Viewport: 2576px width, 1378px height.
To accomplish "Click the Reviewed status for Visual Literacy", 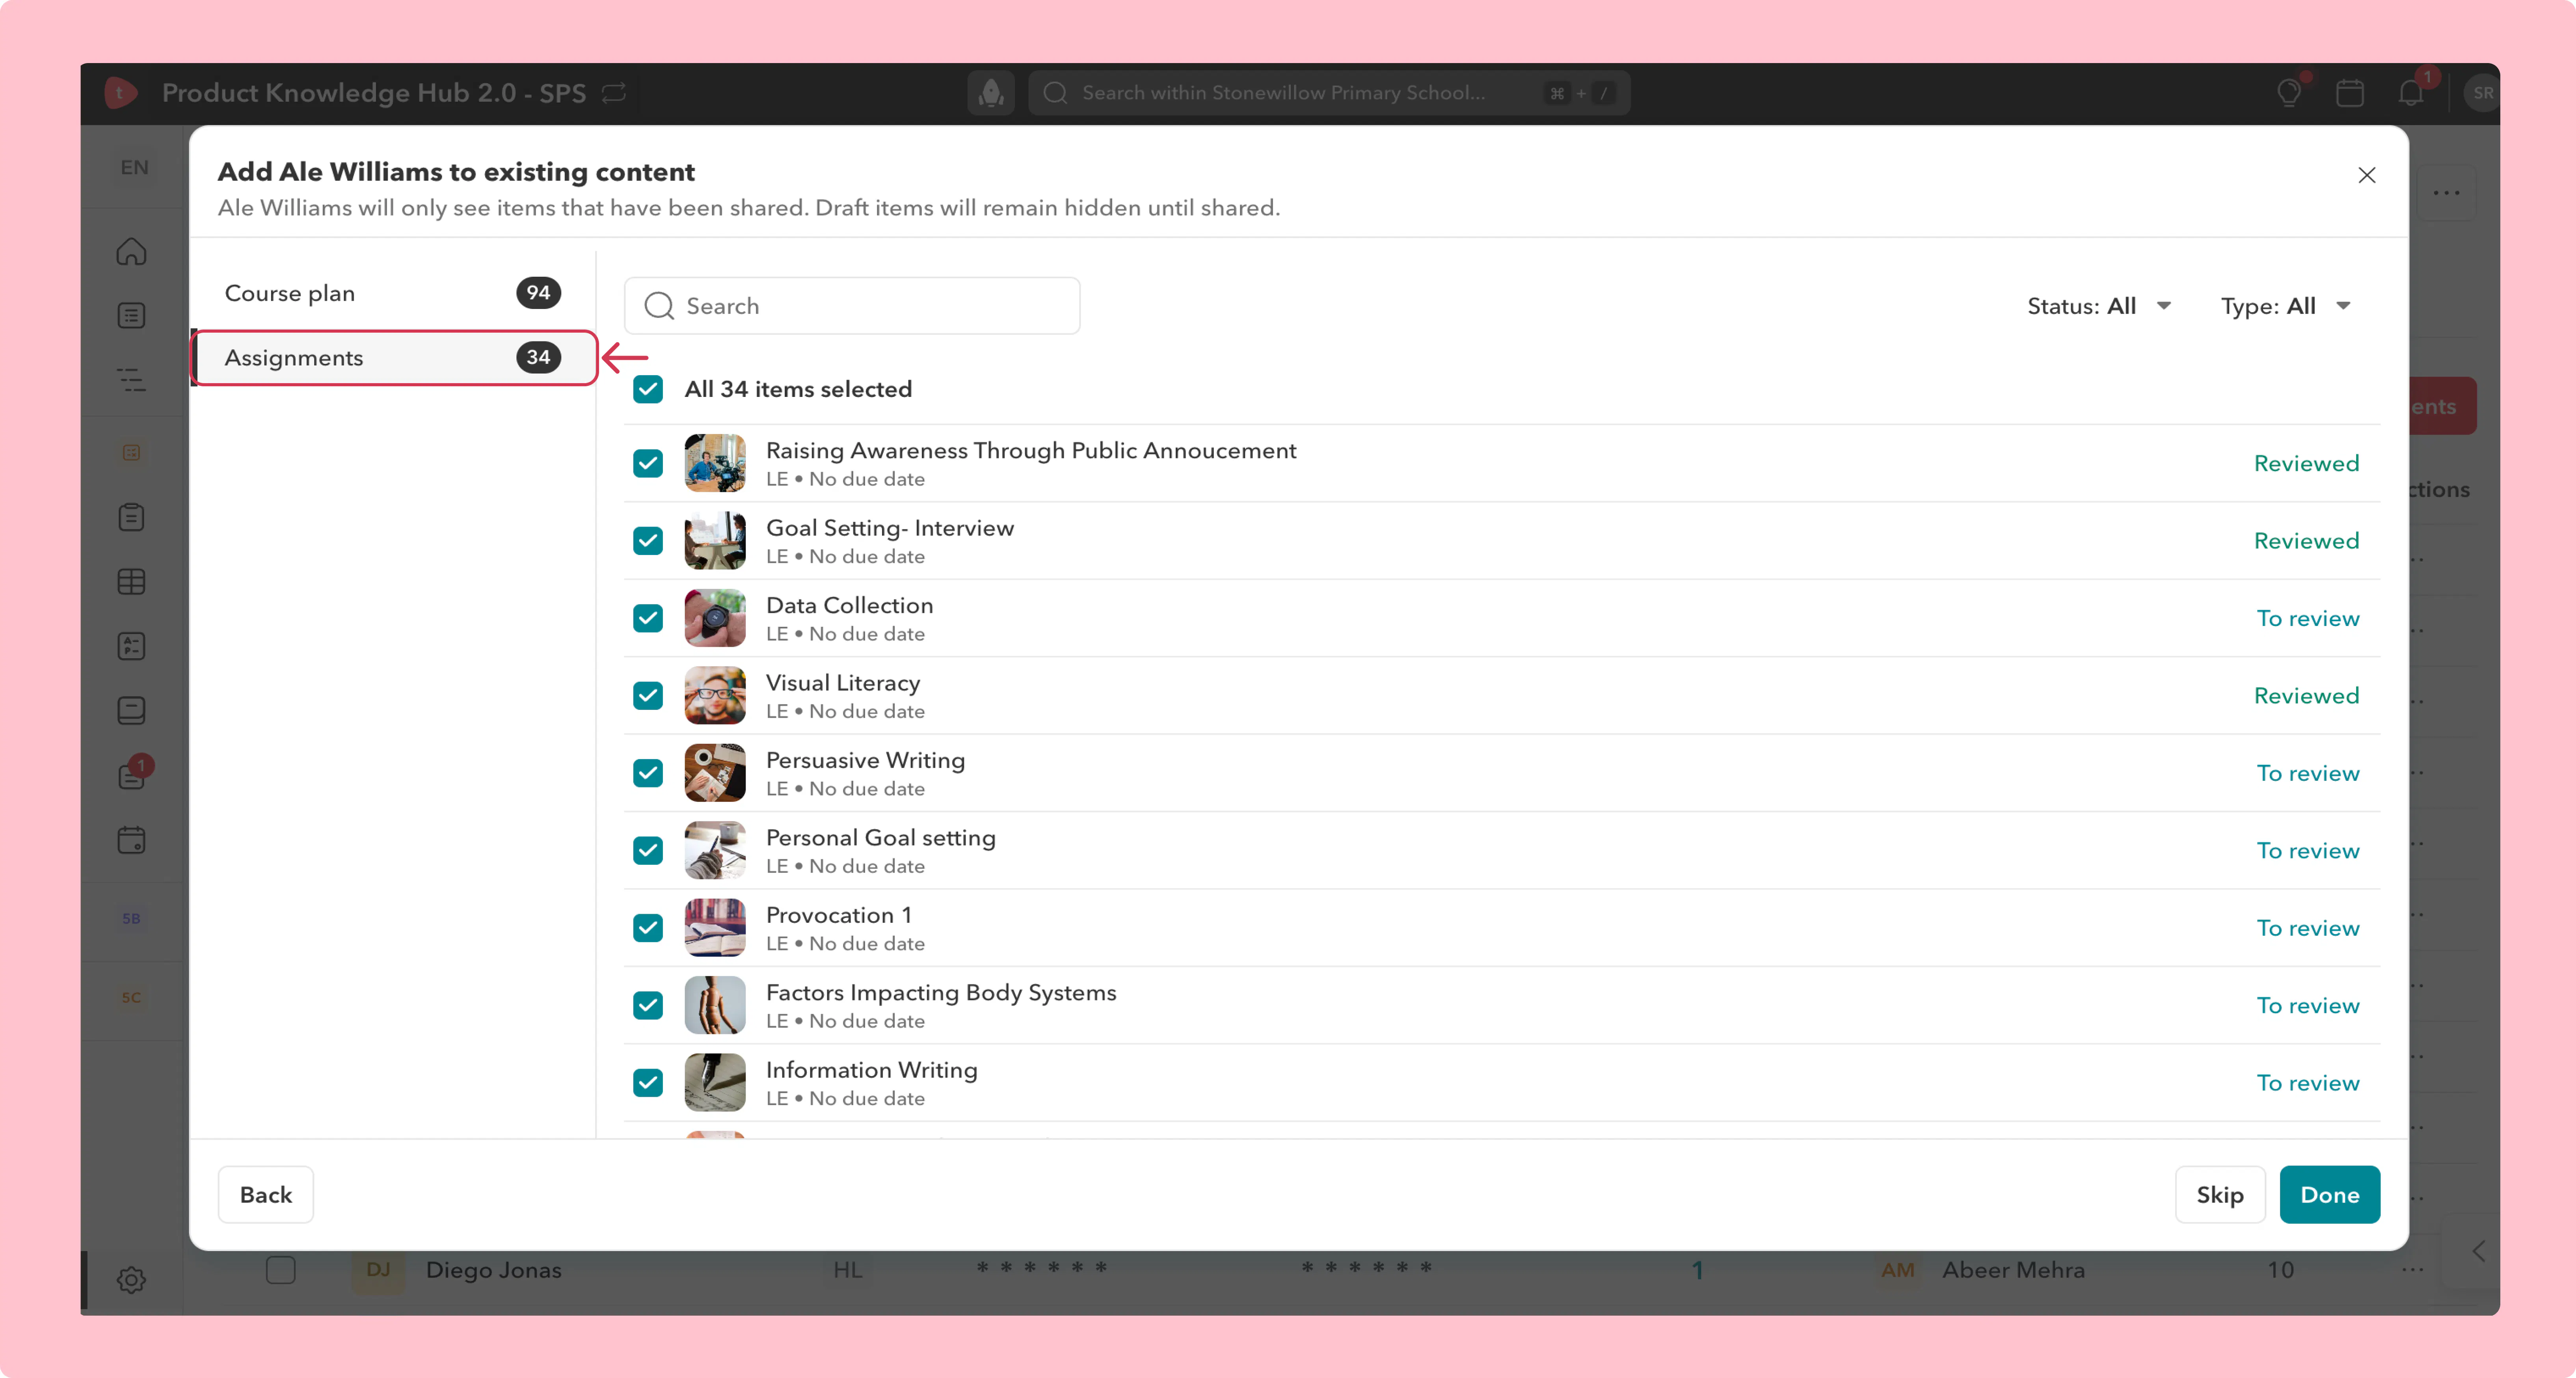I will (2306, 696).
